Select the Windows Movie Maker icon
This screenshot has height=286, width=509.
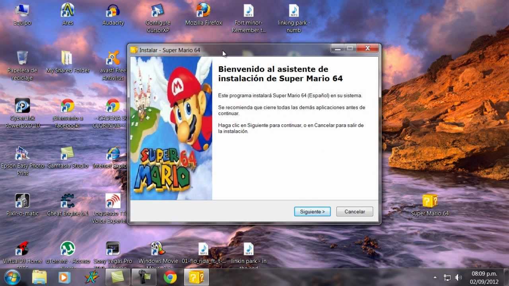pyautogui.click(x=158, y=255)
